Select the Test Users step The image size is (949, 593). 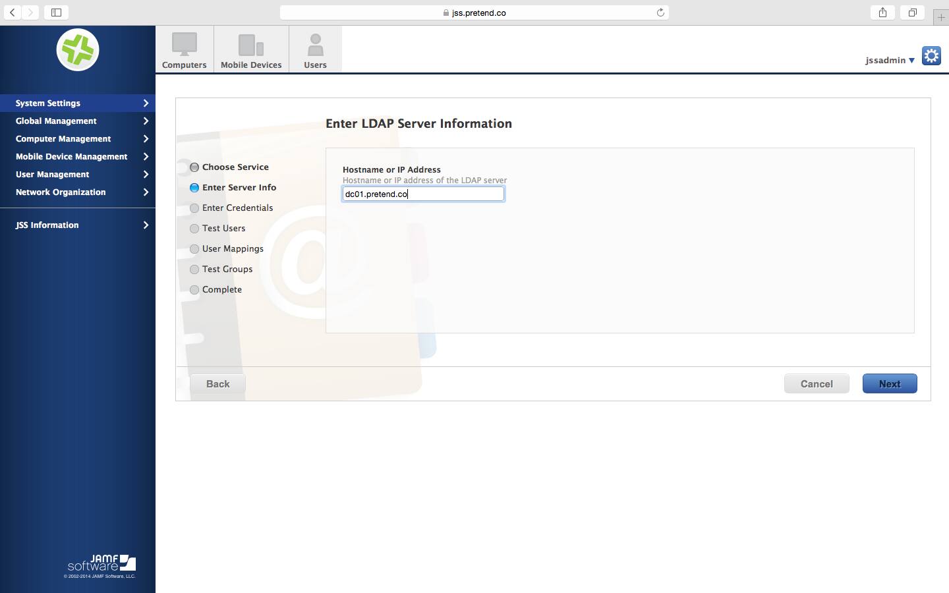(x=217, y=229)
